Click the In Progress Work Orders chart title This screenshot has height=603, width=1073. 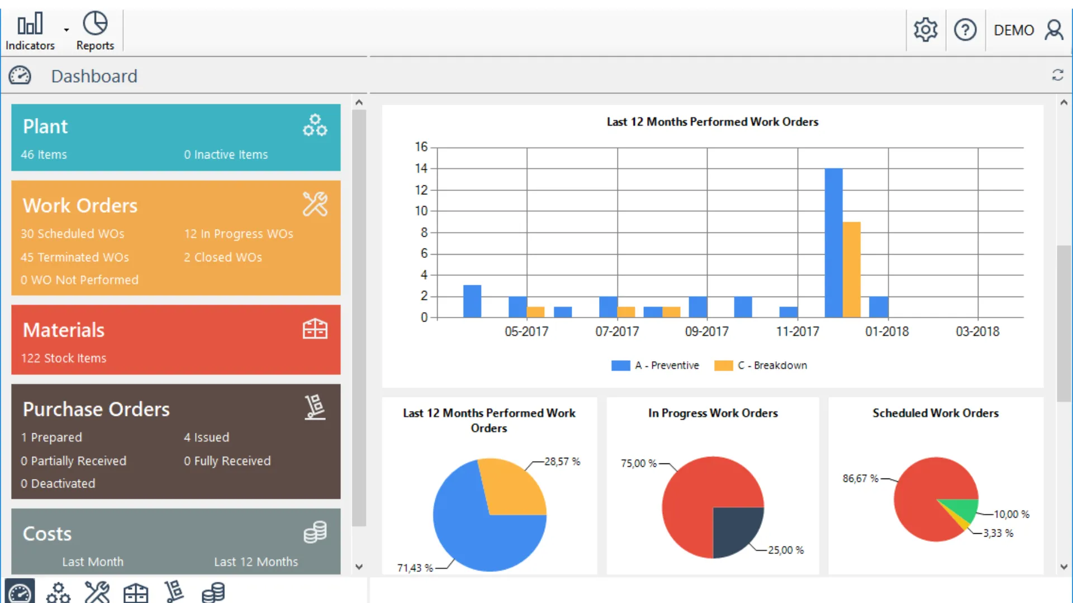713,413
